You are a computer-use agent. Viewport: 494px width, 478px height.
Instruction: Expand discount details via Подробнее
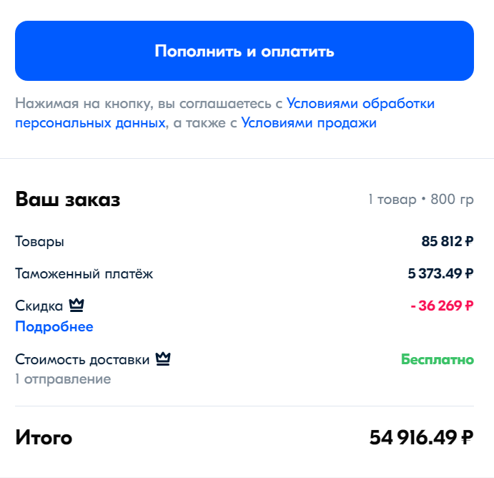pyautogui.click(x=54, y=327)
